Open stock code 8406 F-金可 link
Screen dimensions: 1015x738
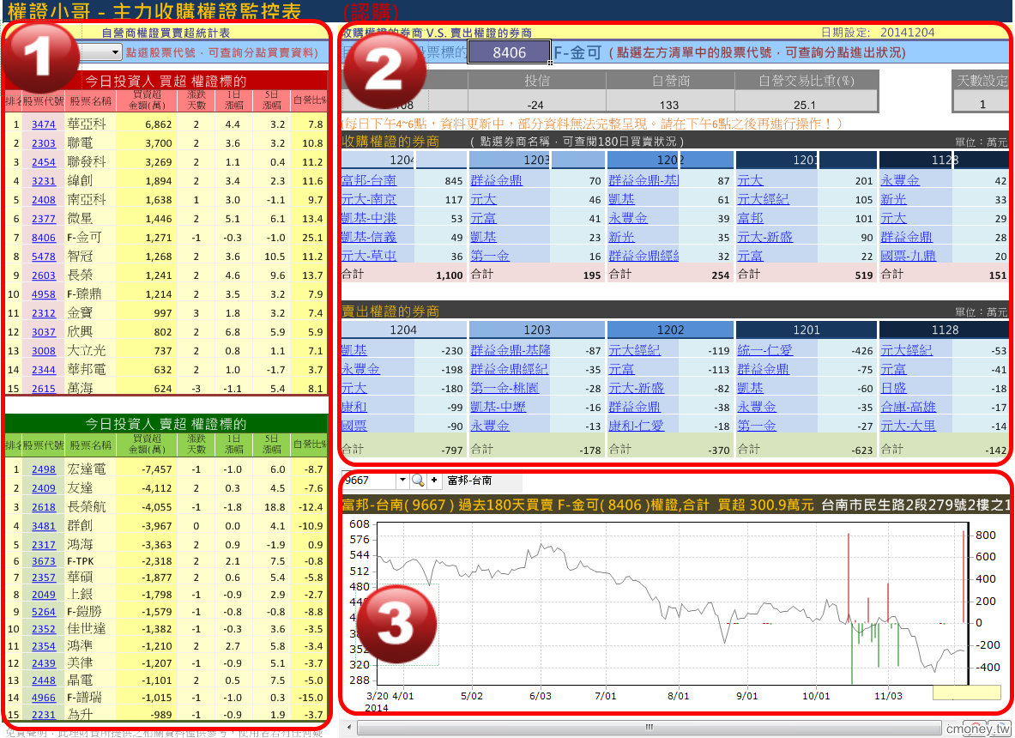click(x=44, y=238)
